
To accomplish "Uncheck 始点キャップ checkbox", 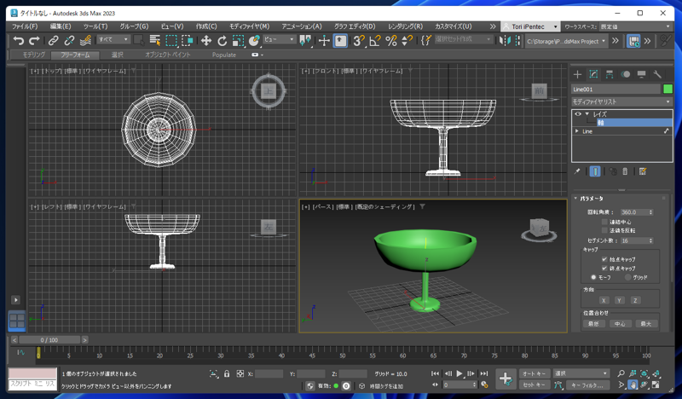I will 604,259.
